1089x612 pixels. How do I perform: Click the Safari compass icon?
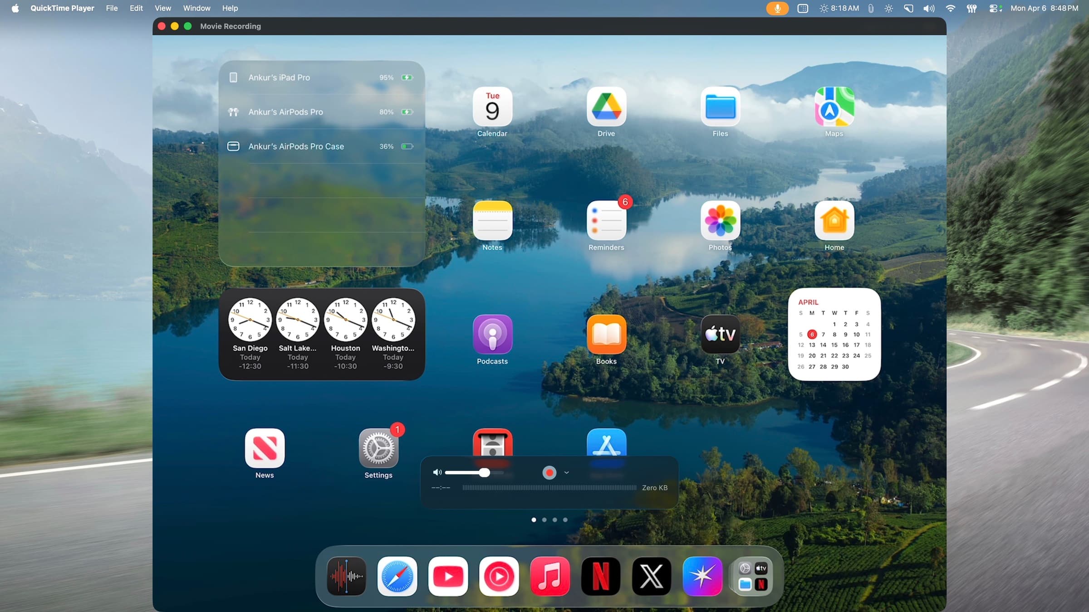397,576
